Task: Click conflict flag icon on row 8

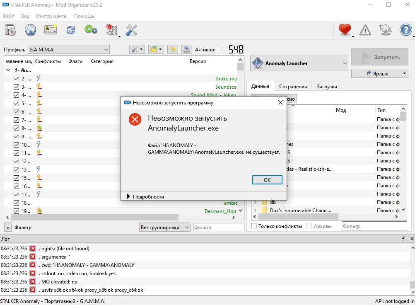Action: click(39, 128)
